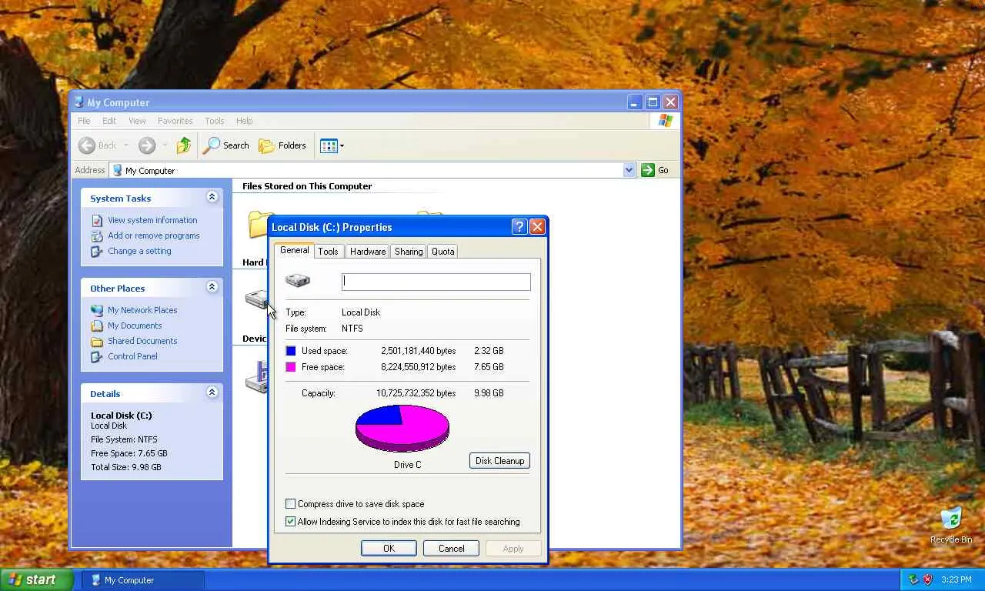985x591 pixels.
Task: Expand the Address bar dropdown list
Action: point(629,170)
